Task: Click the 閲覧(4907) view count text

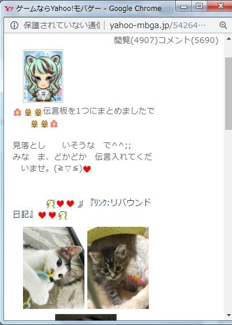Action: (136, 40)
